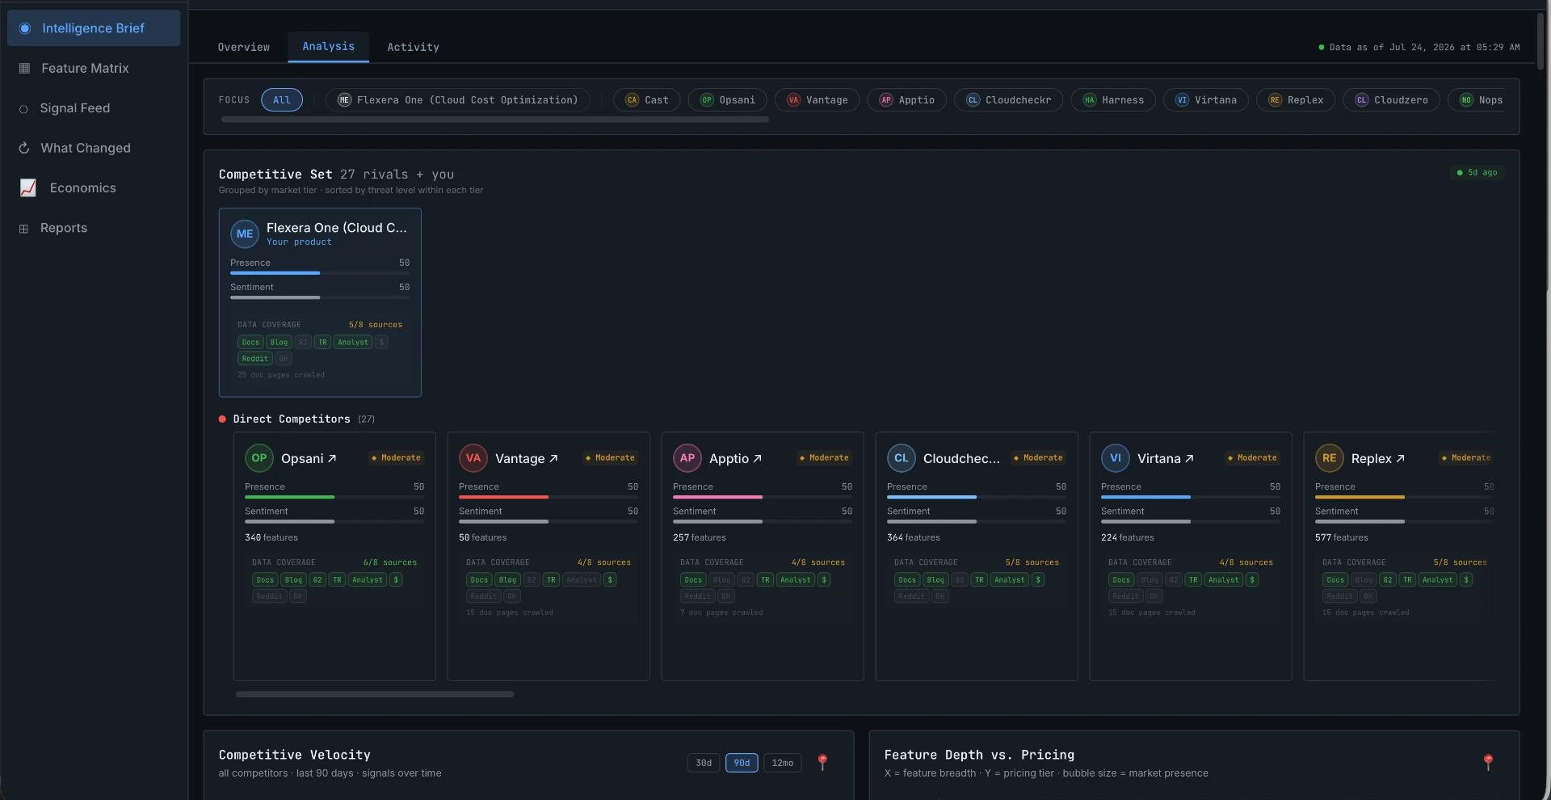Set velocity range to 90d
Viewport: 1551px width, 800px height.
pos(742,763)
